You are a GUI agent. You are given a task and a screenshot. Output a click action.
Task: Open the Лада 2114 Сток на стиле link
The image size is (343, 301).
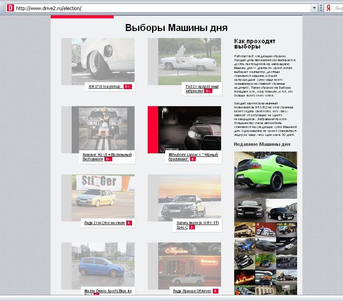(104, 223)
